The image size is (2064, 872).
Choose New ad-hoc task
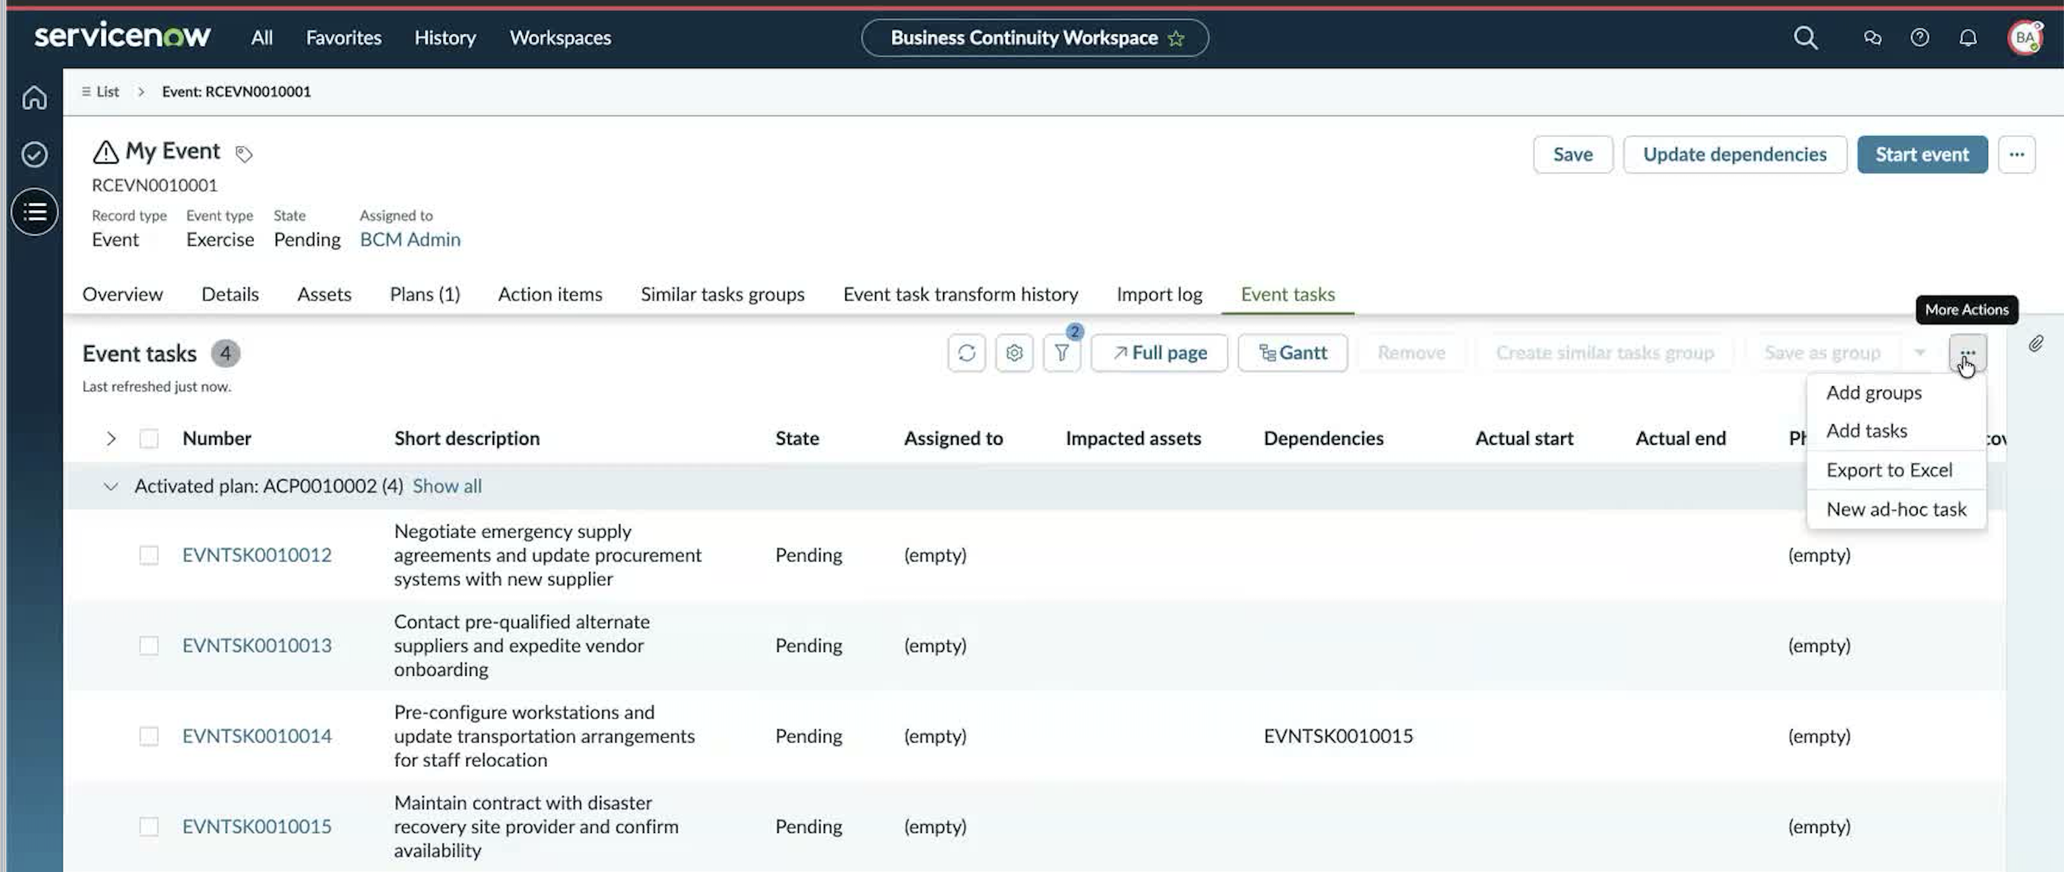[x=1895, y=509]
